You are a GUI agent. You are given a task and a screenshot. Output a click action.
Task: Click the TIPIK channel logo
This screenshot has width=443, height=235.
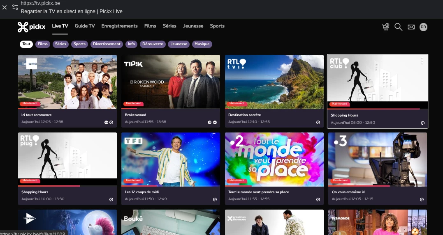[133, 64]
